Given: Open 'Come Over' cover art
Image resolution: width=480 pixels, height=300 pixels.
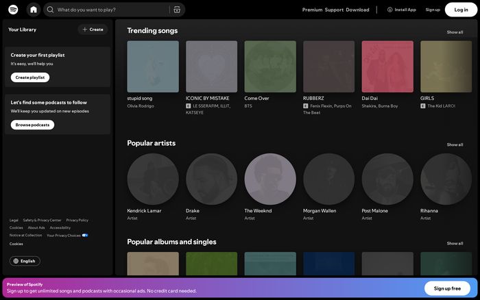Looking at the screenshot, I should click(270, 66).
